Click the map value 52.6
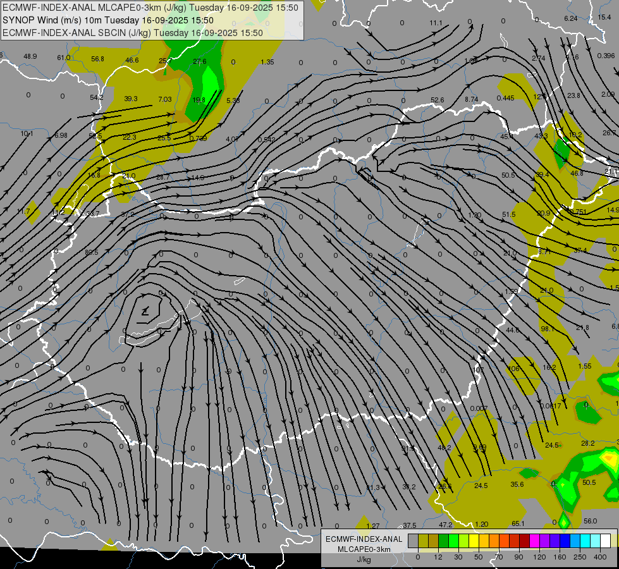The width and height of the screenshot is (619, 569). point(438,101)
